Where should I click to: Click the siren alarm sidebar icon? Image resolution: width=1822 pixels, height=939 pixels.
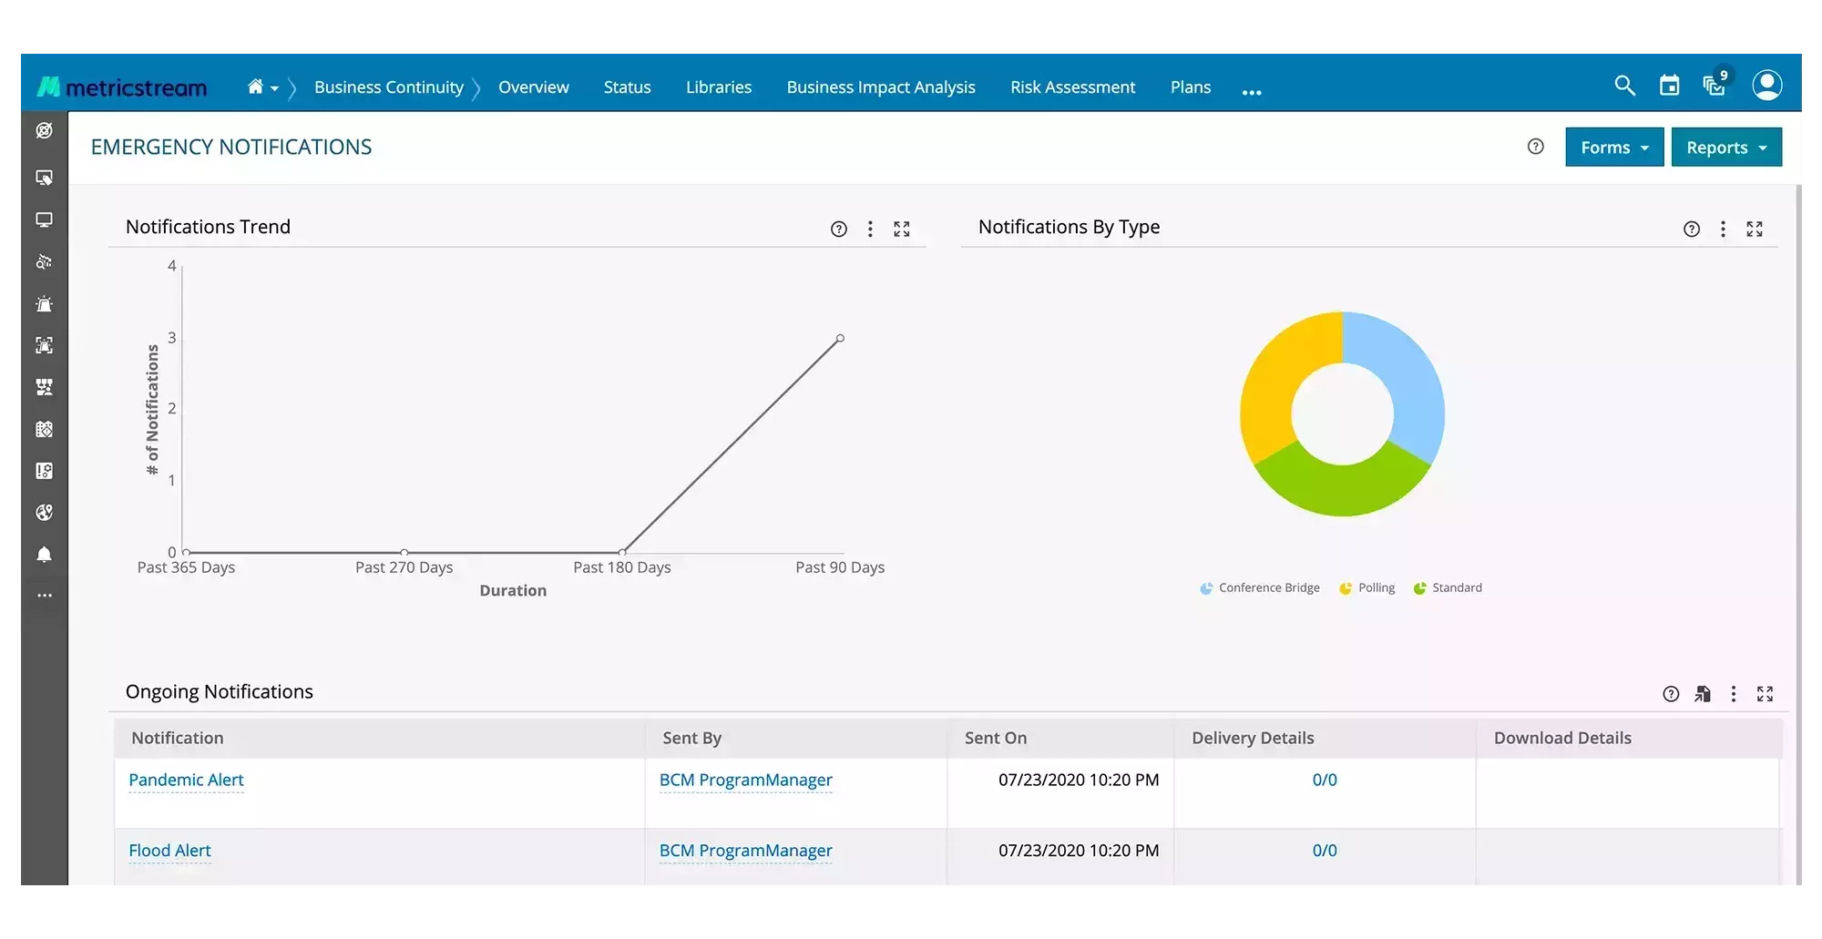pos(44,304)
